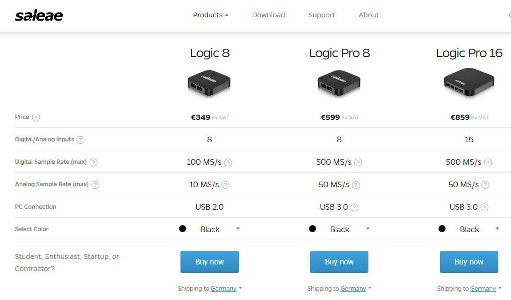Screen dimensions: 511x300
Task: Click black color swatch for Logic Pro 8
Action: pos(312,228)
